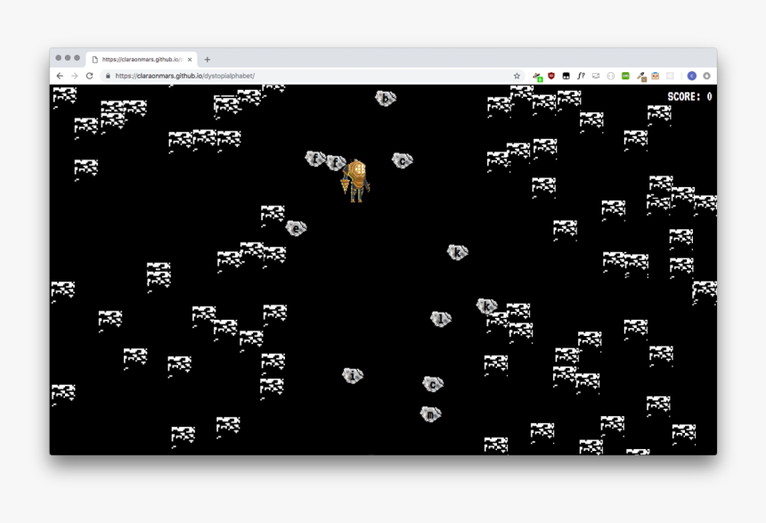766x523 pixels.
Task: Click the rock labeled 'l'
Action: [441, 319]
